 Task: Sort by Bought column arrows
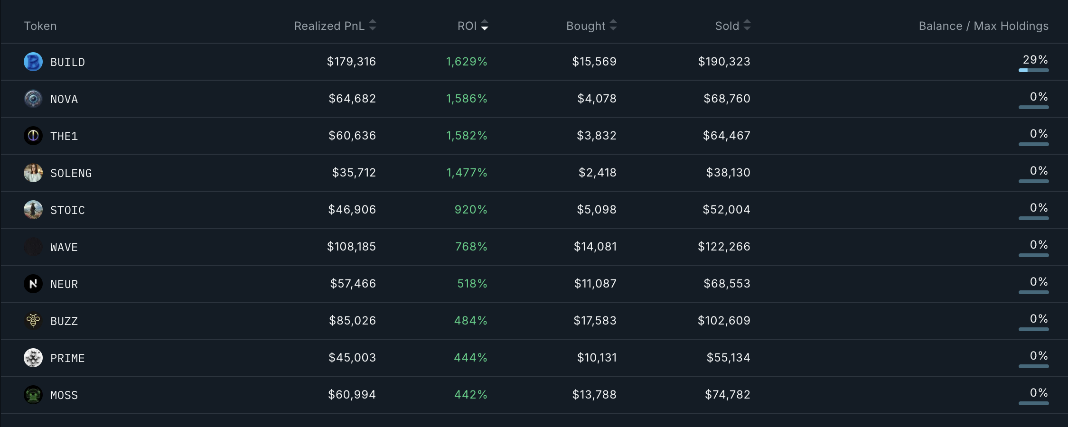tap(613, 26)
